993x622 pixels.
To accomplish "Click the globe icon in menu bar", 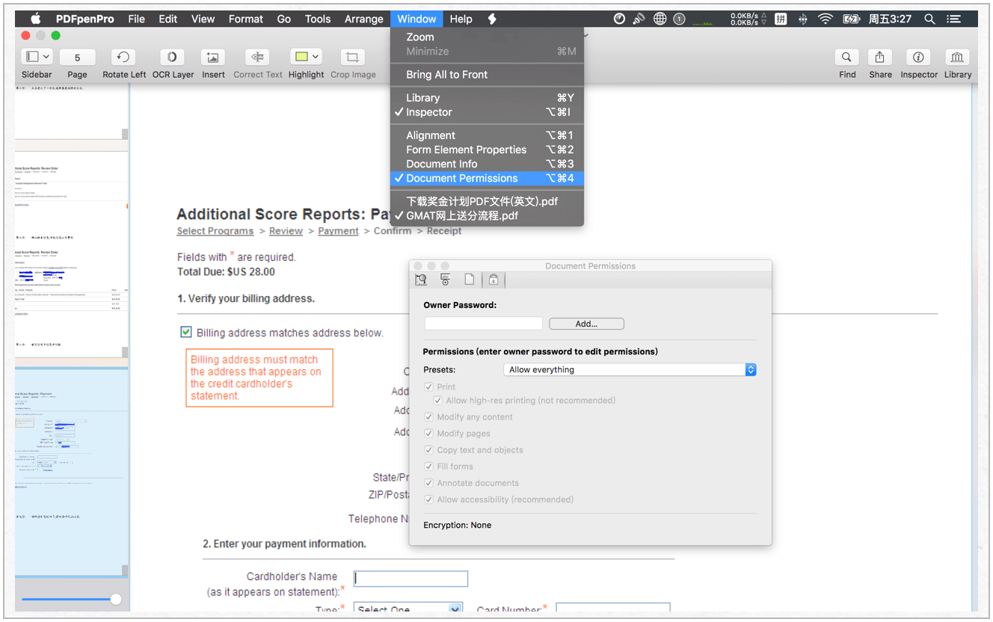I will tap(660, 19).
